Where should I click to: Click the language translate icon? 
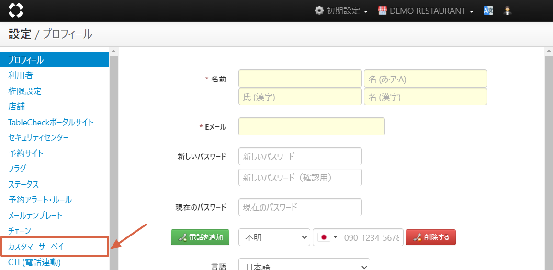[x=488, y=11]
